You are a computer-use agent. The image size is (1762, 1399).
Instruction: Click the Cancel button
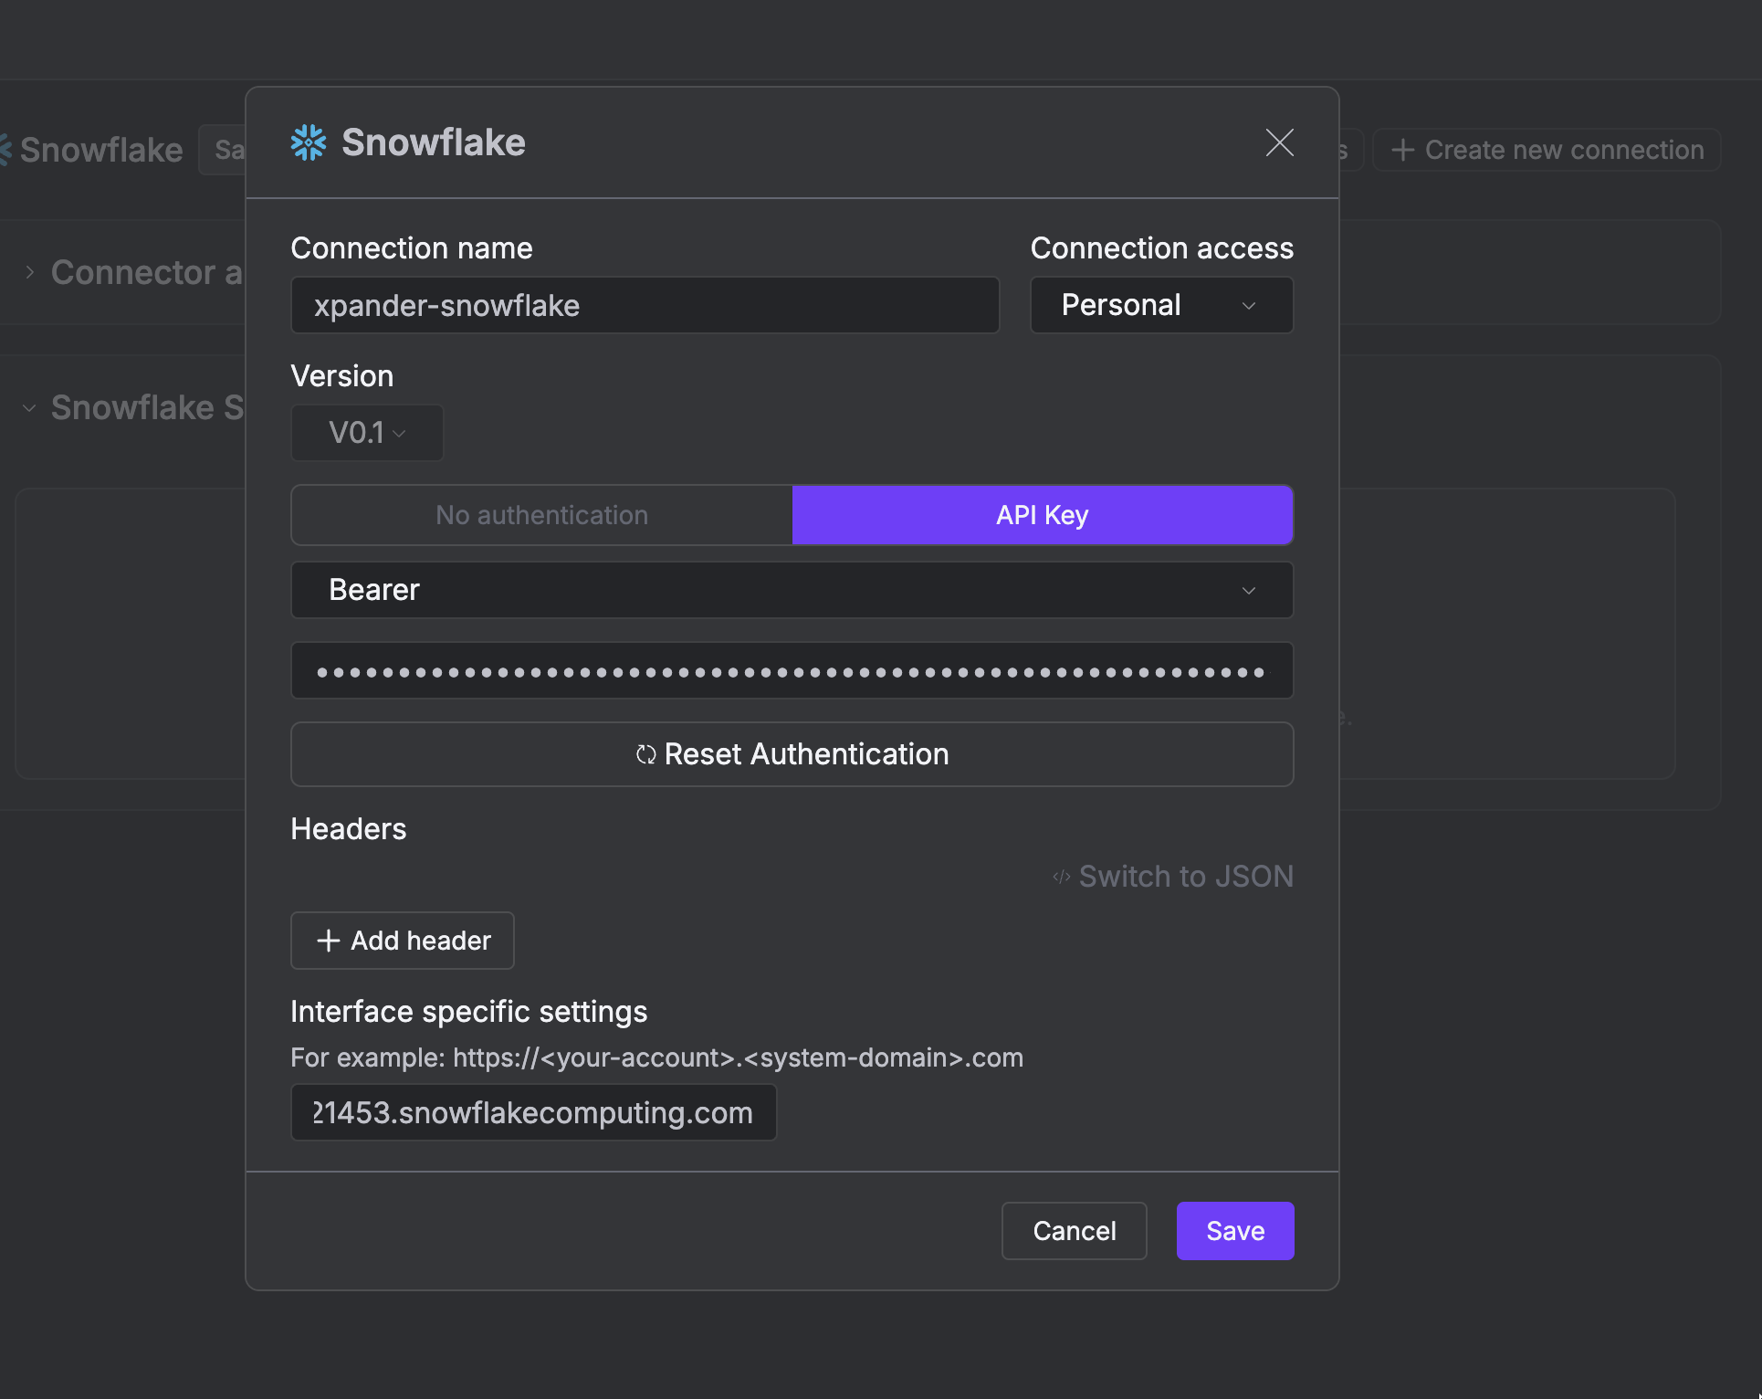[x=1074, y=1231]
